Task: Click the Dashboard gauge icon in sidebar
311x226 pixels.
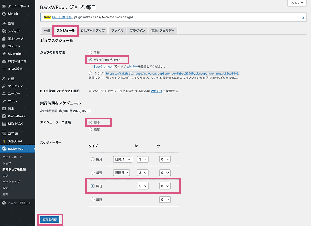Action: [x=4, y=6]
